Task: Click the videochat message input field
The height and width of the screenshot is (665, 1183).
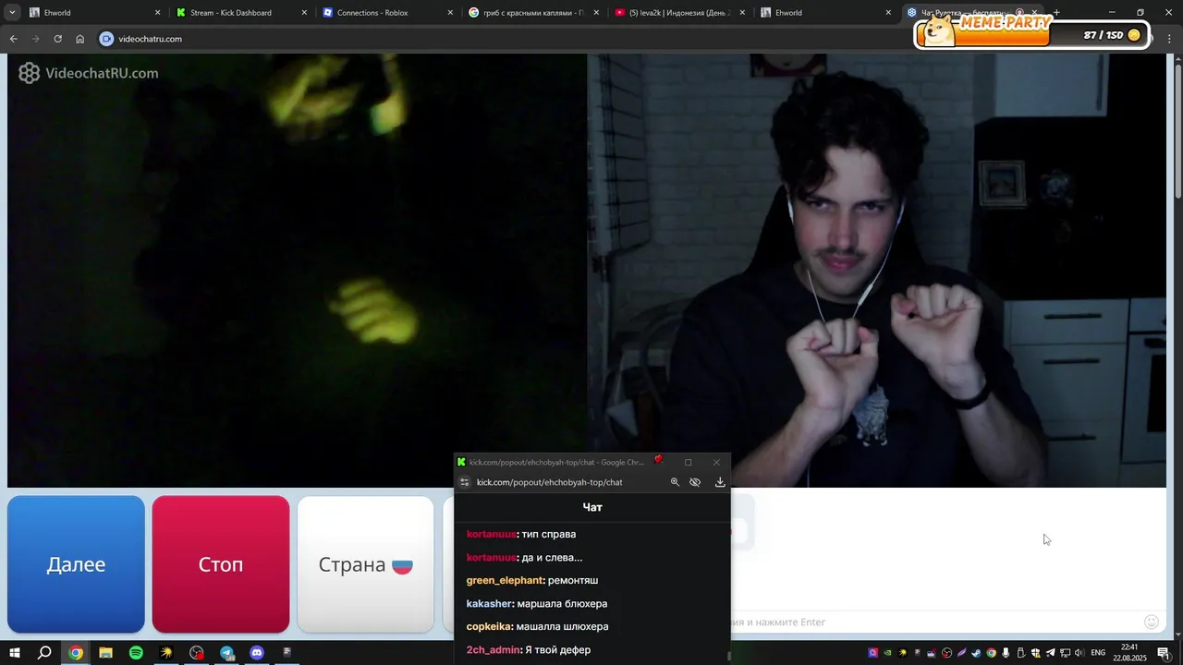Action: [x=933, y=622]
